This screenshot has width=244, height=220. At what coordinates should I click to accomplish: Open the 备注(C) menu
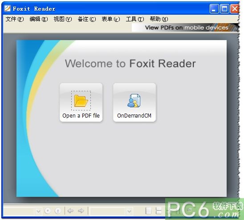[87, 19]
